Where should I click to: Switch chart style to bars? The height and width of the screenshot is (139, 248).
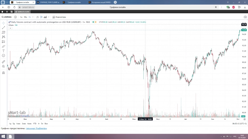pos(38,17)
